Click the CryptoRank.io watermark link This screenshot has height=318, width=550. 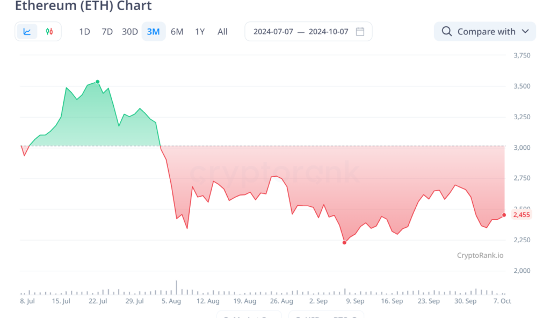tap(480, 256)
